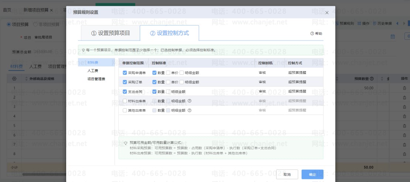Click help icon in 其他出库单 row
The height and width of the screenshot is (182, 410).
[189, 110]
